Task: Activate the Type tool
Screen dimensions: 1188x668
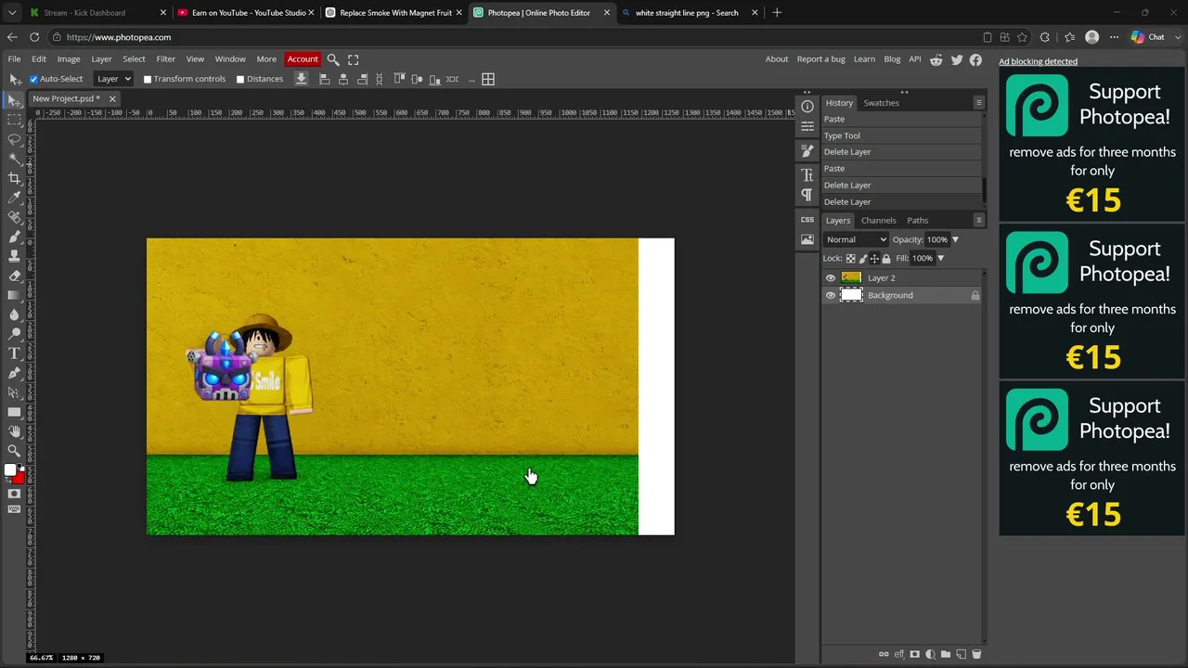Action: click(15, 353)
